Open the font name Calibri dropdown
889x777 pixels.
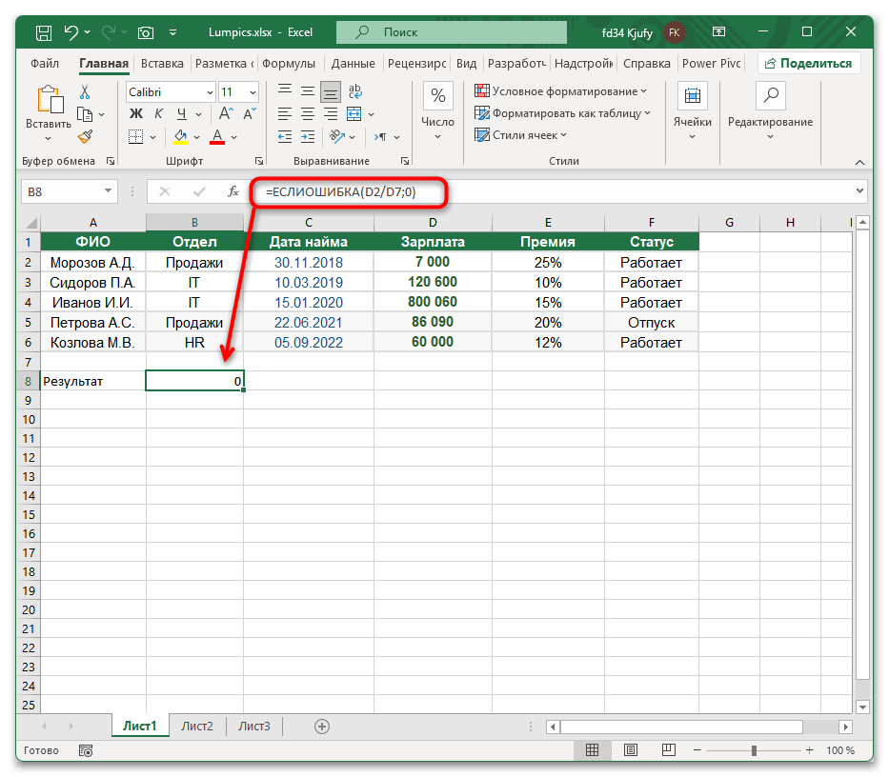[x=210, y=92]
